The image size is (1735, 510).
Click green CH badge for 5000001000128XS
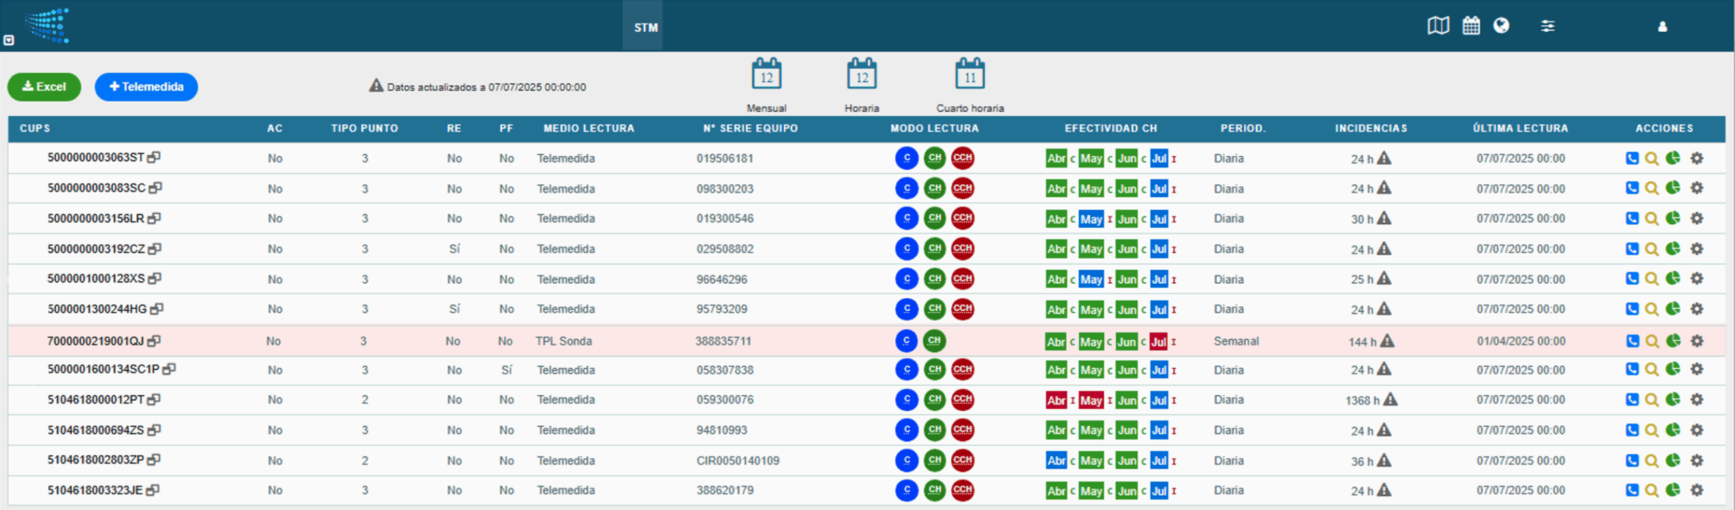935,278
